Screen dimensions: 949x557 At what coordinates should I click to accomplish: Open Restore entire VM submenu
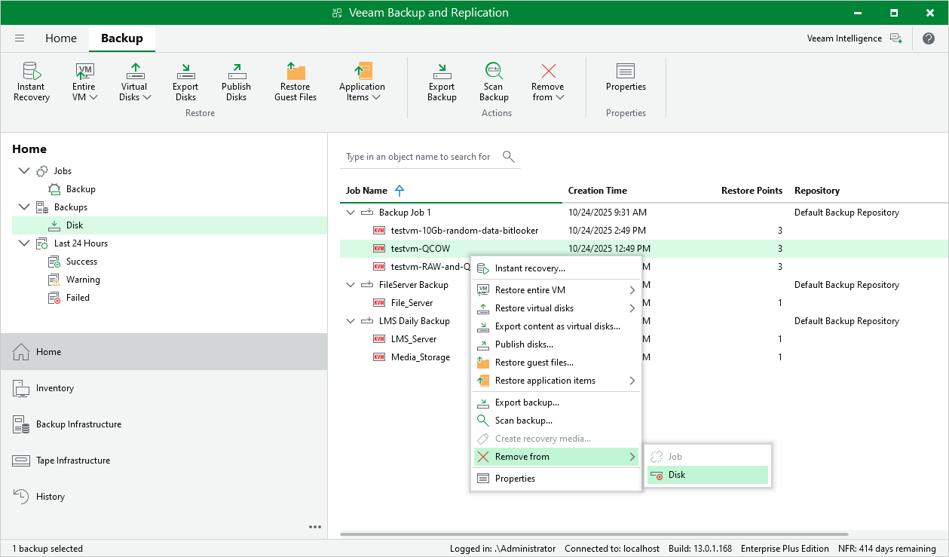pos(556,290)
